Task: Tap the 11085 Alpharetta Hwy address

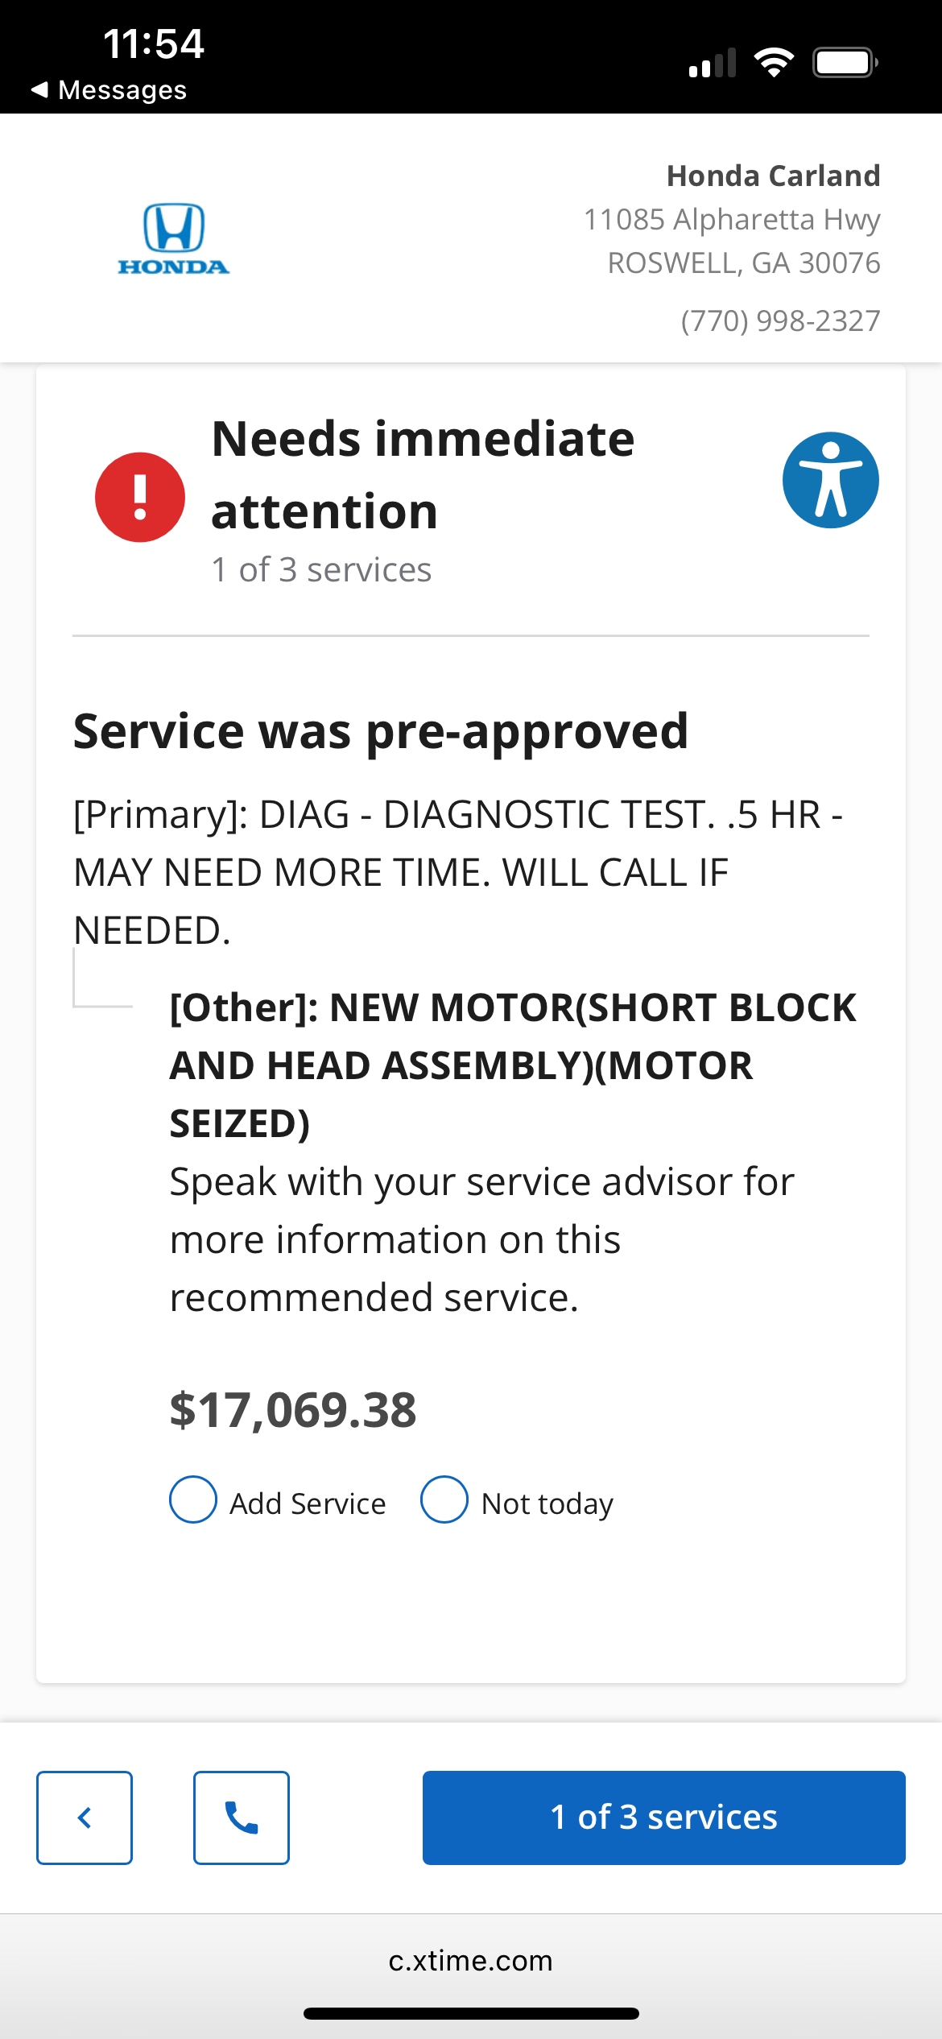Action: click(x=733, y=219)
